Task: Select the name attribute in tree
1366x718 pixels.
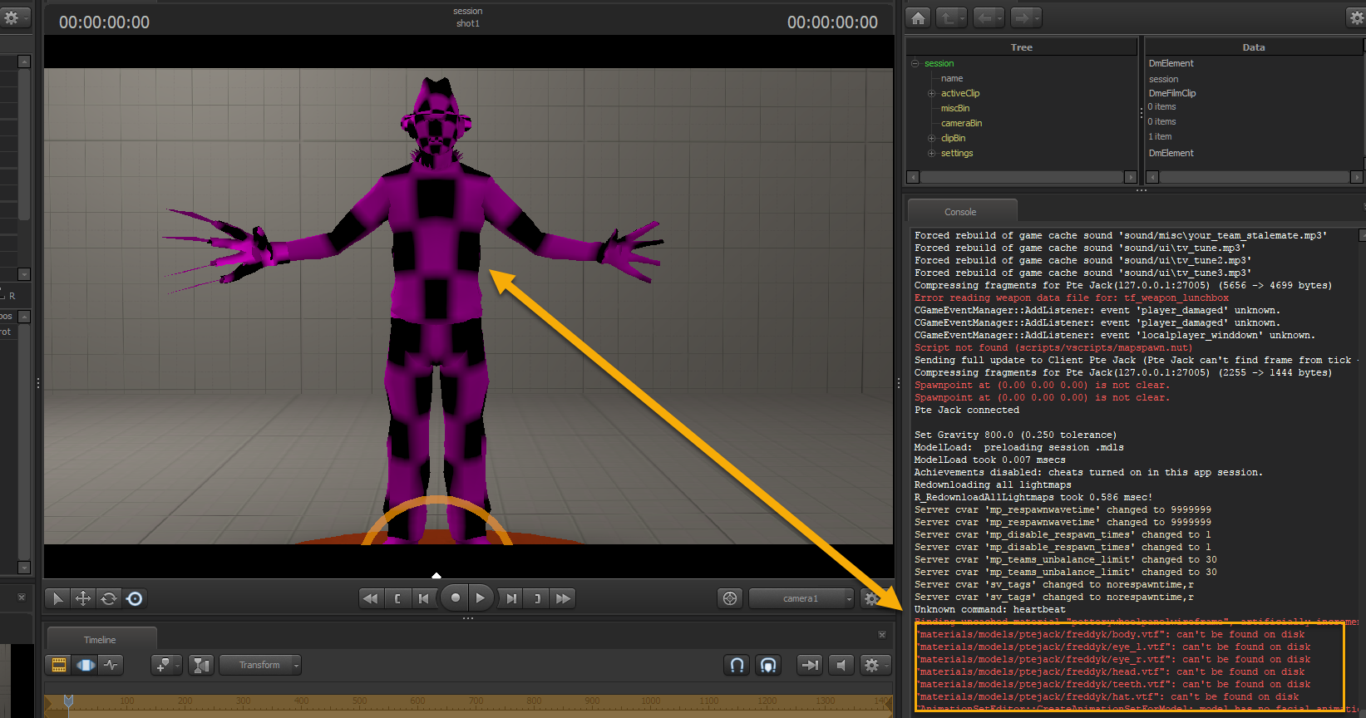Action: click(x=952, y=78)
